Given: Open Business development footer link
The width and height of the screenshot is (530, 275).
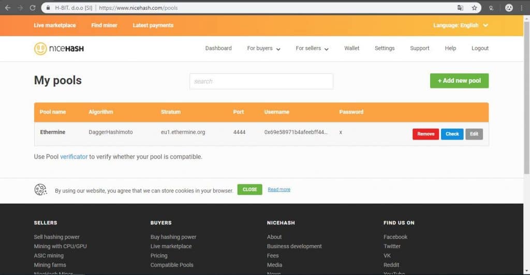Looking at the screenshot, I should click(295, 247).
